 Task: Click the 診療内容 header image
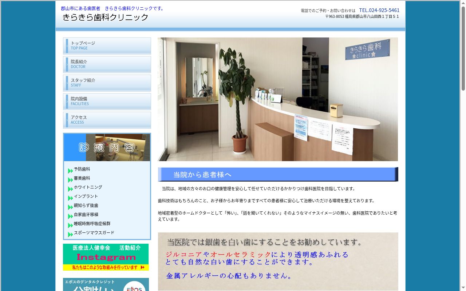[x=107, y=147]
